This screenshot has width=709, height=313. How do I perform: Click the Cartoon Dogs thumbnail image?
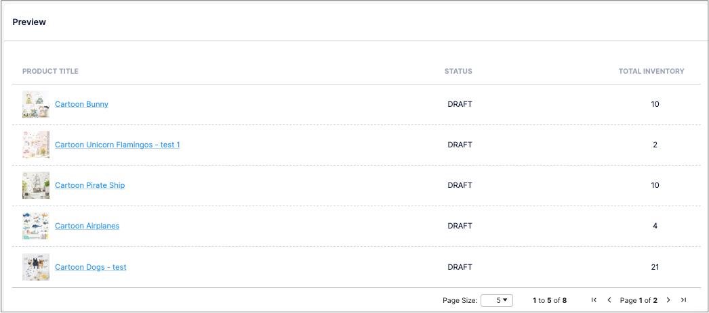tap(36, 267)
